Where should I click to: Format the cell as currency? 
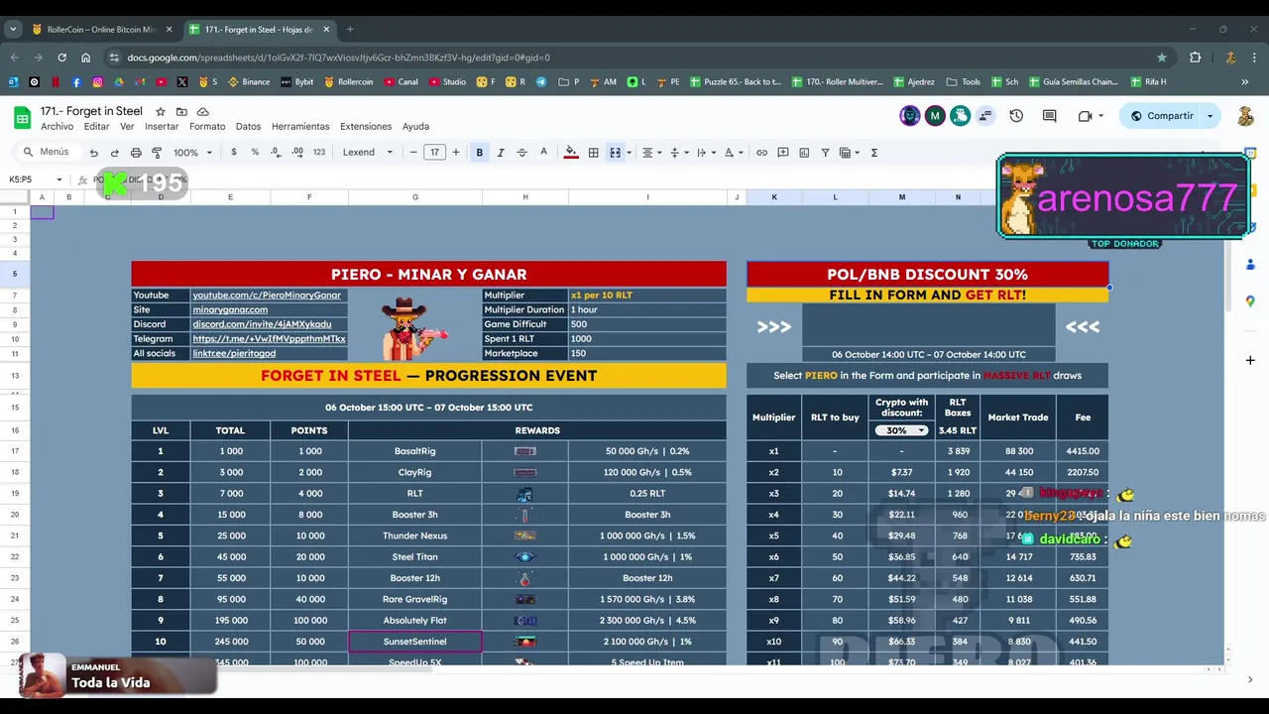(234, 153)
